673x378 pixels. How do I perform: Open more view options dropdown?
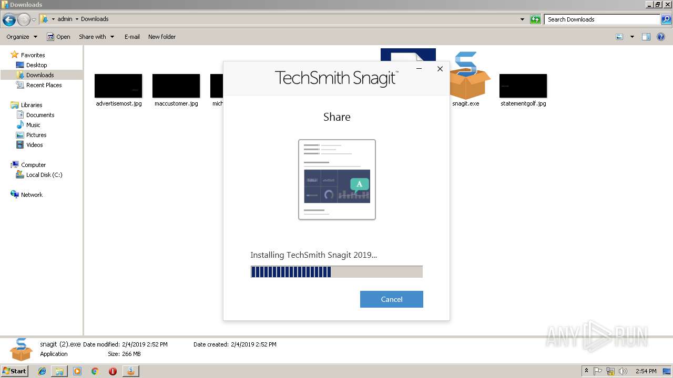pyautogui.click(x=632, y=37)
